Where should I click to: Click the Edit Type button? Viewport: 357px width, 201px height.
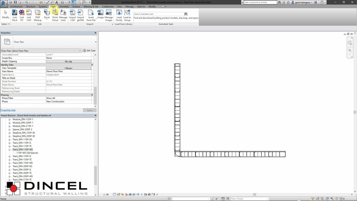(89, 51)
